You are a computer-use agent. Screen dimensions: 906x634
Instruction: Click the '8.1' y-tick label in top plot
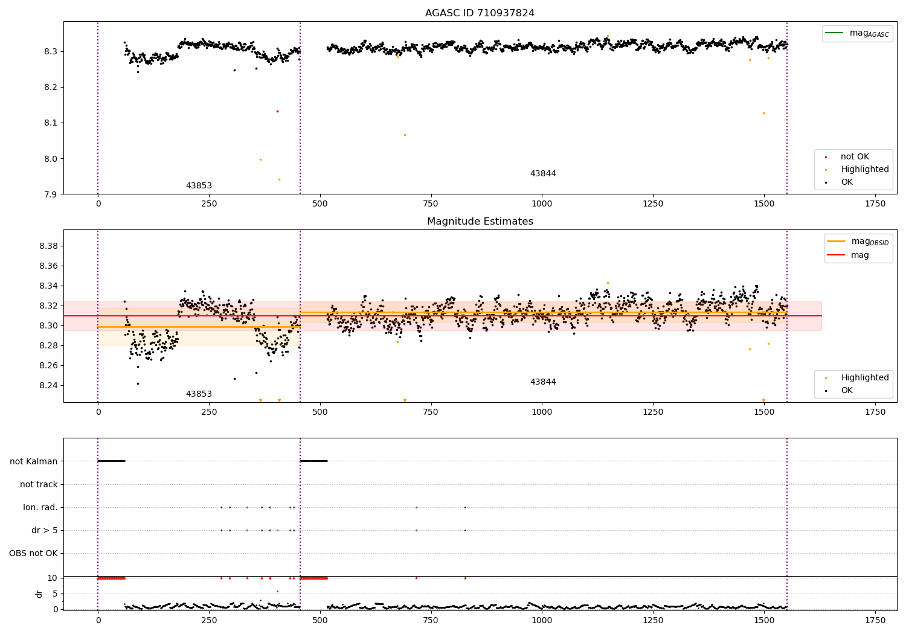pos(51,123)
